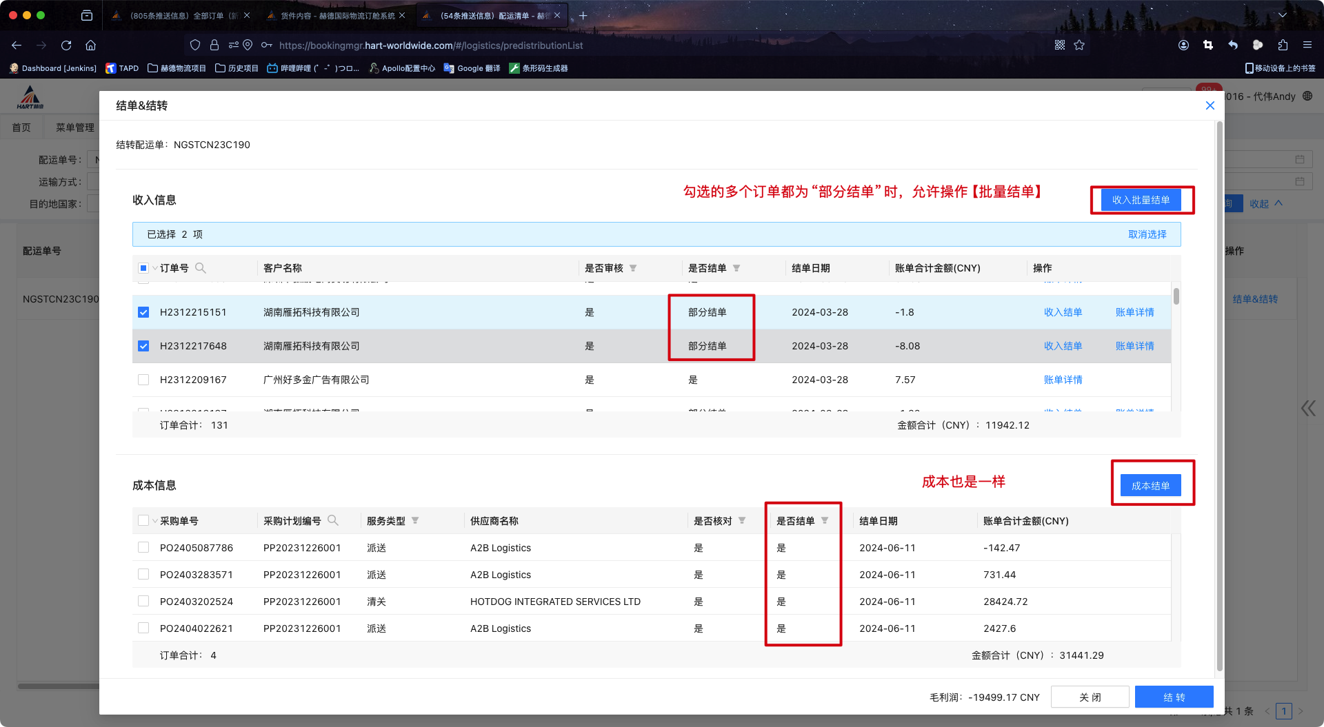Open selection dropdown arrow beside 采购单号 checkbox
Viewport: 1324px width, 727px height.
(x=154, y=521)
